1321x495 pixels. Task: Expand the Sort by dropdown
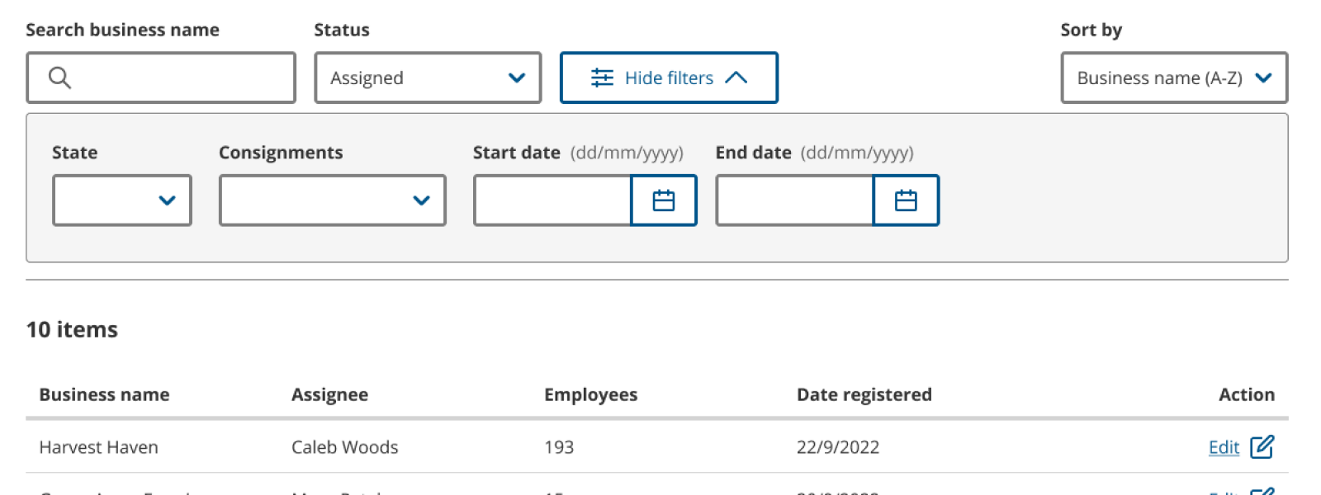1173,78
